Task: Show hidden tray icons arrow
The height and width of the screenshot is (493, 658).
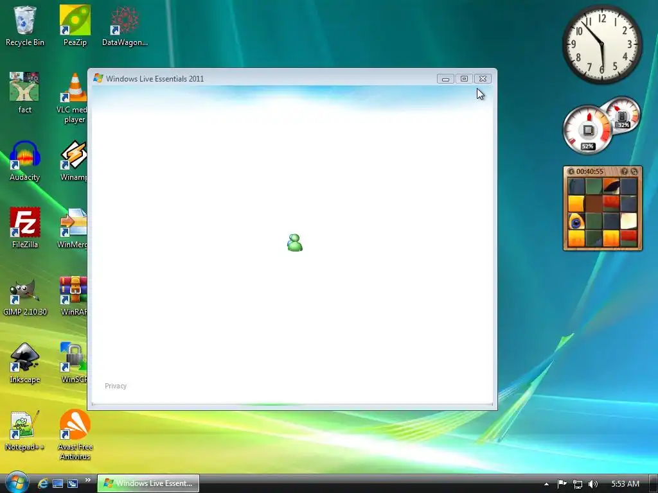Action: pyautogui.click(x=546, y=484)
